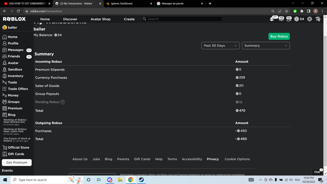Open The Future of Work at Roblox post
This screenshot has width=327, height=184.
(x=17, y=139)
